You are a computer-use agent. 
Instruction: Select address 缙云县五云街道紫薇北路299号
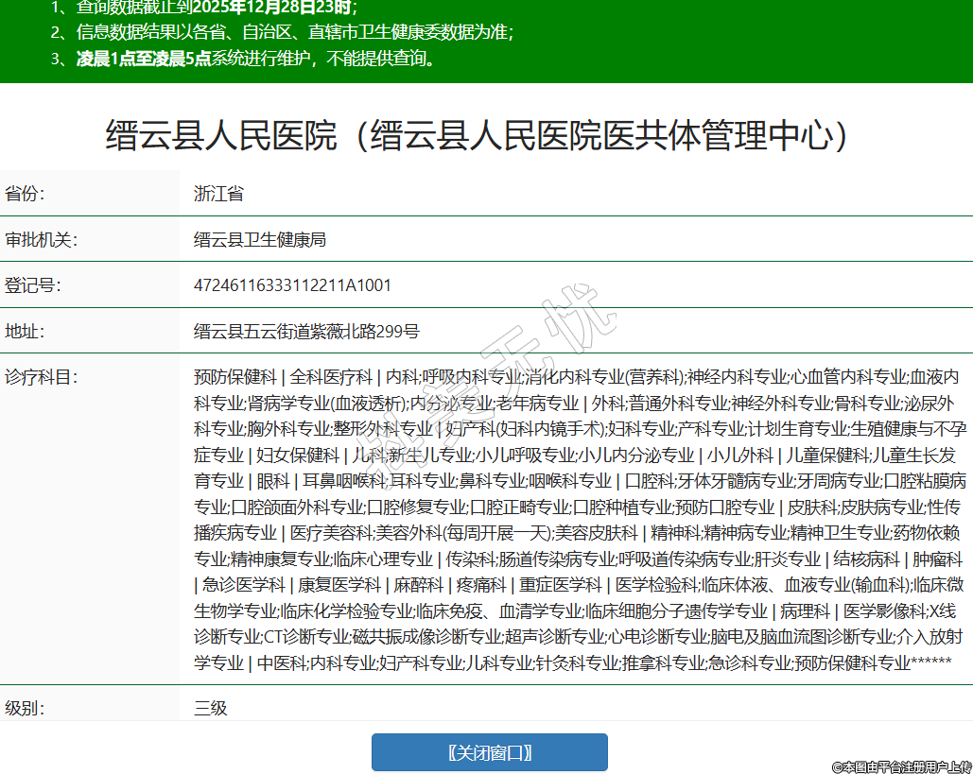click(x=306, y=332)
